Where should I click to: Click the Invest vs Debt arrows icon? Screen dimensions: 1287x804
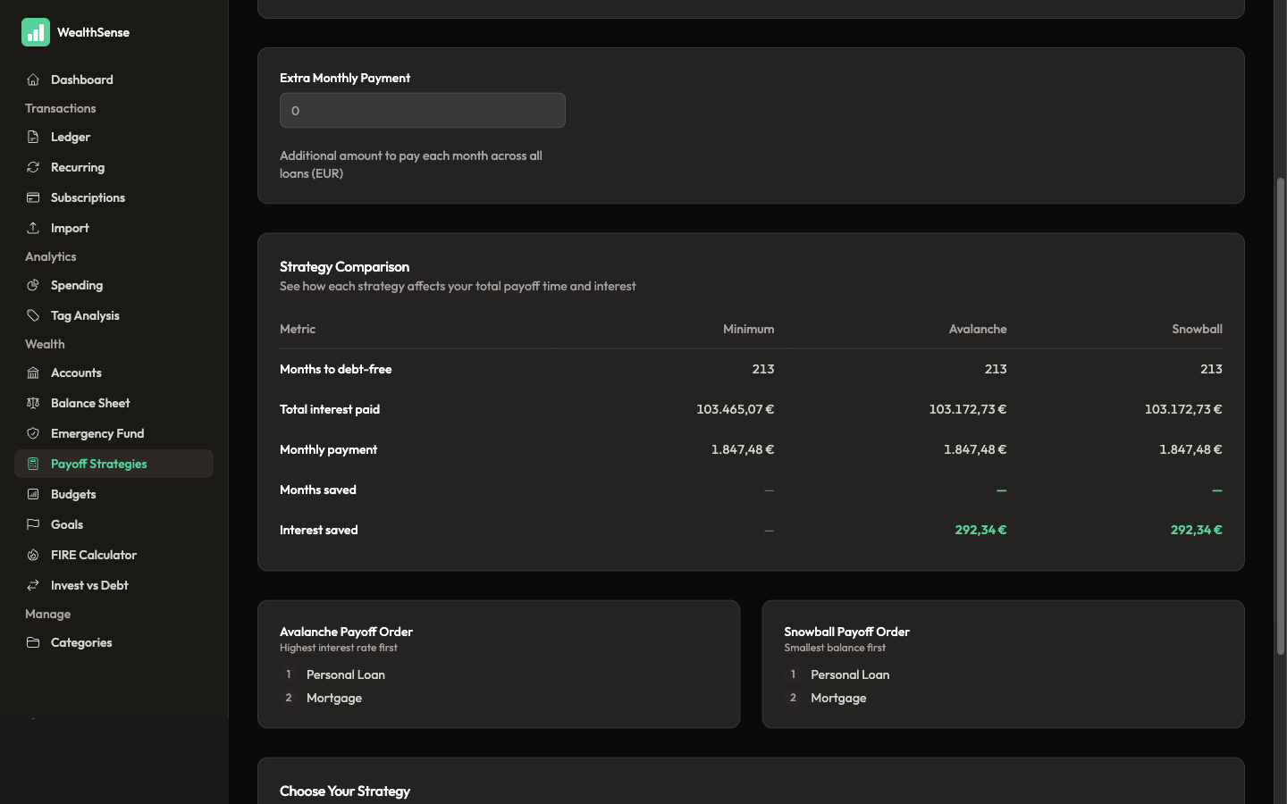point(33,585)
